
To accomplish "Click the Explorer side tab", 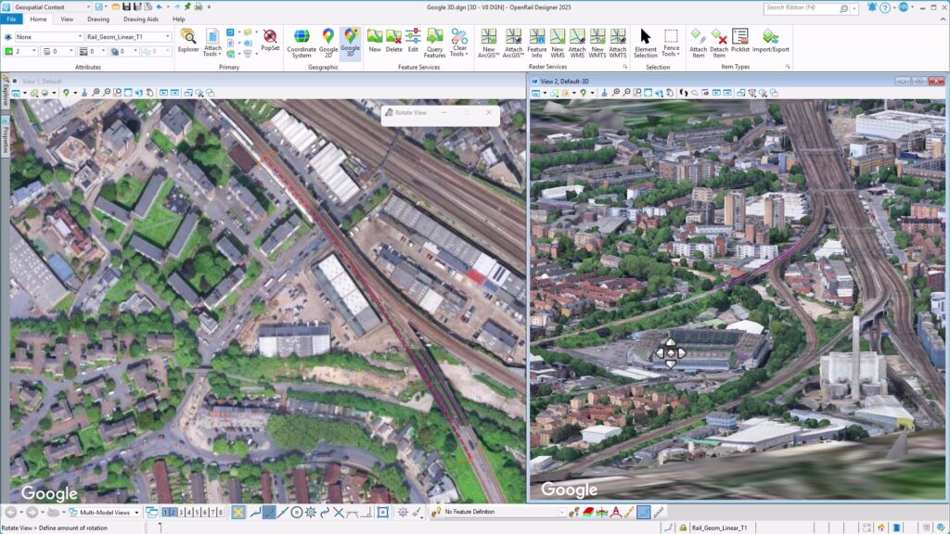I will click(5, 92).
